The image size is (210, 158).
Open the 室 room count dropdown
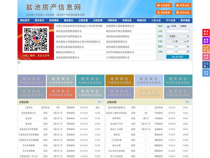tap(170, 42)
